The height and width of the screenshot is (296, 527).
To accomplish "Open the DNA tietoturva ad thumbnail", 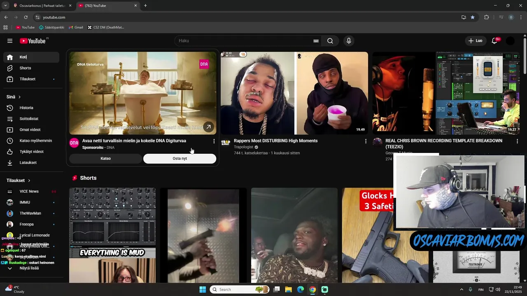I will [142, 93].
